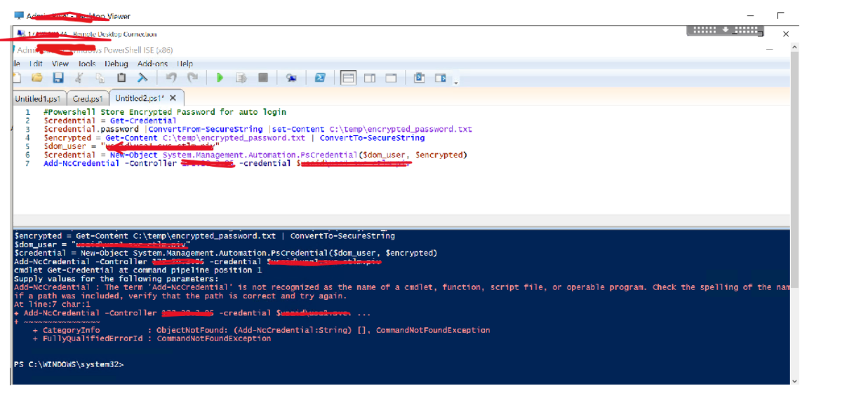This screenshot has width=868, height=407.
Task: Click script line 4 starting with $encrypted
Action: click(x=234, y=138)
